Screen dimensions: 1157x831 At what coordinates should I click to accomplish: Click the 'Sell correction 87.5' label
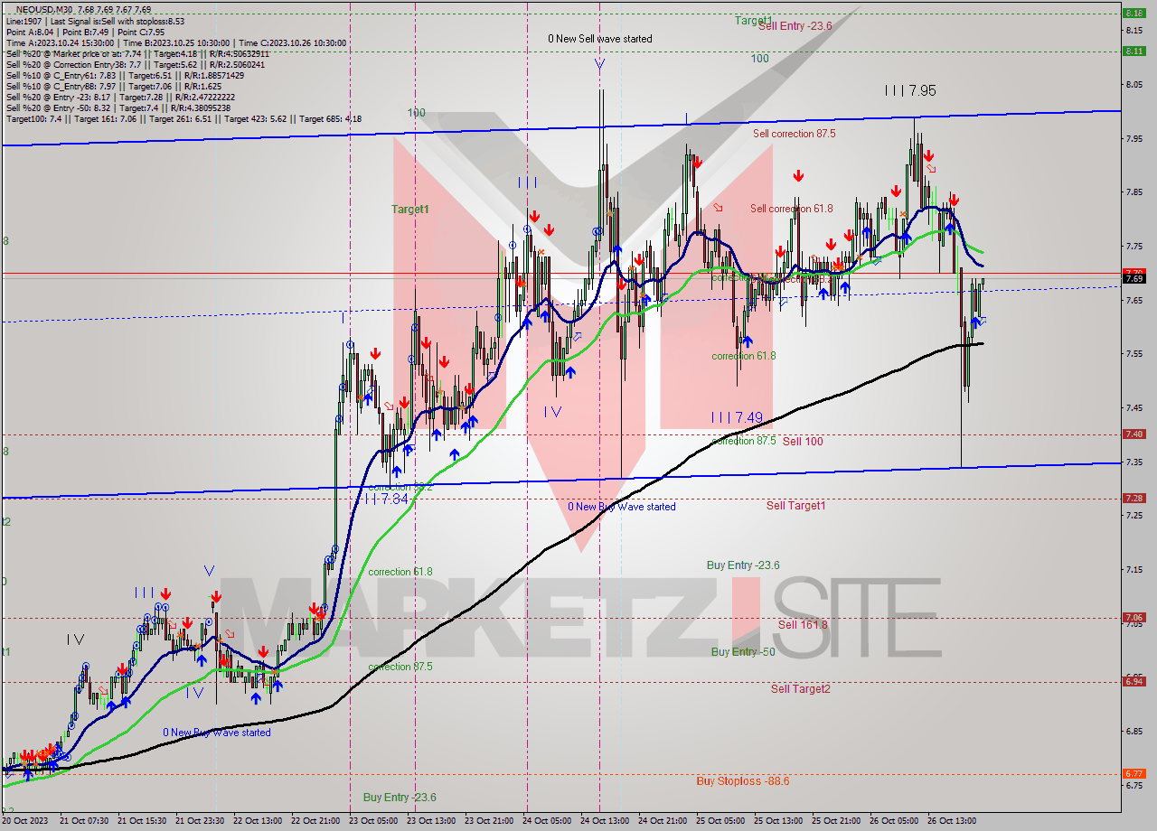tap(794, 134)
